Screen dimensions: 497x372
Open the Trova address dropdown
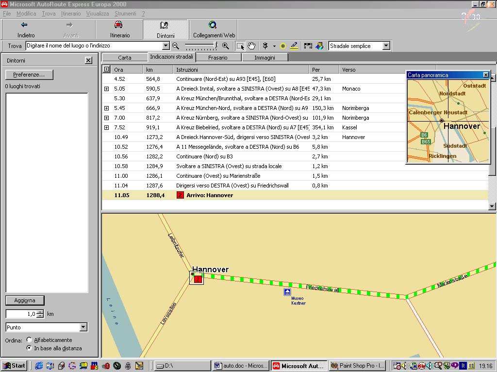166,46
